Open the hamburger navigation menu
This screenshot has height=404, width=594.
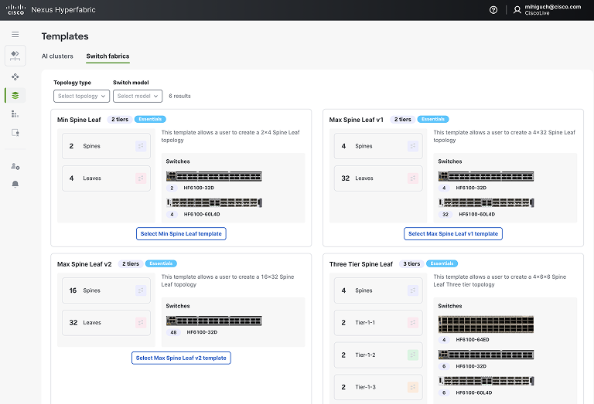tap(15, 35)
